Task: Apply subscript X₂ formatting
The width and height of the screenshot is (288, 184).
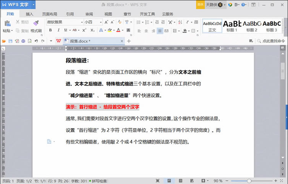Action: tap(92, 30)
